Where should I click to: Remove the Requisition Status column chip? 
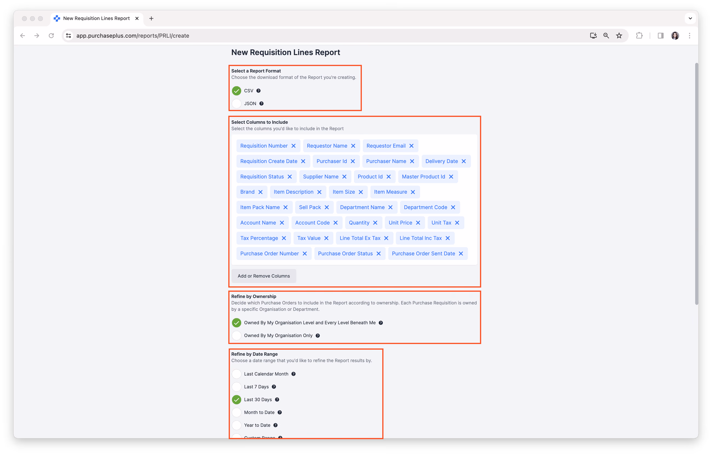point(289,177)
